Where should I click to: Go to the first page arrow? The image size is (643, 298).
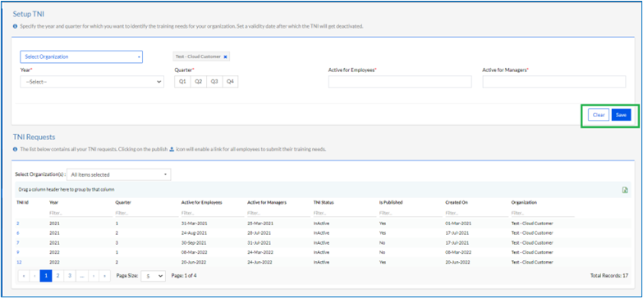coord(23,277)
